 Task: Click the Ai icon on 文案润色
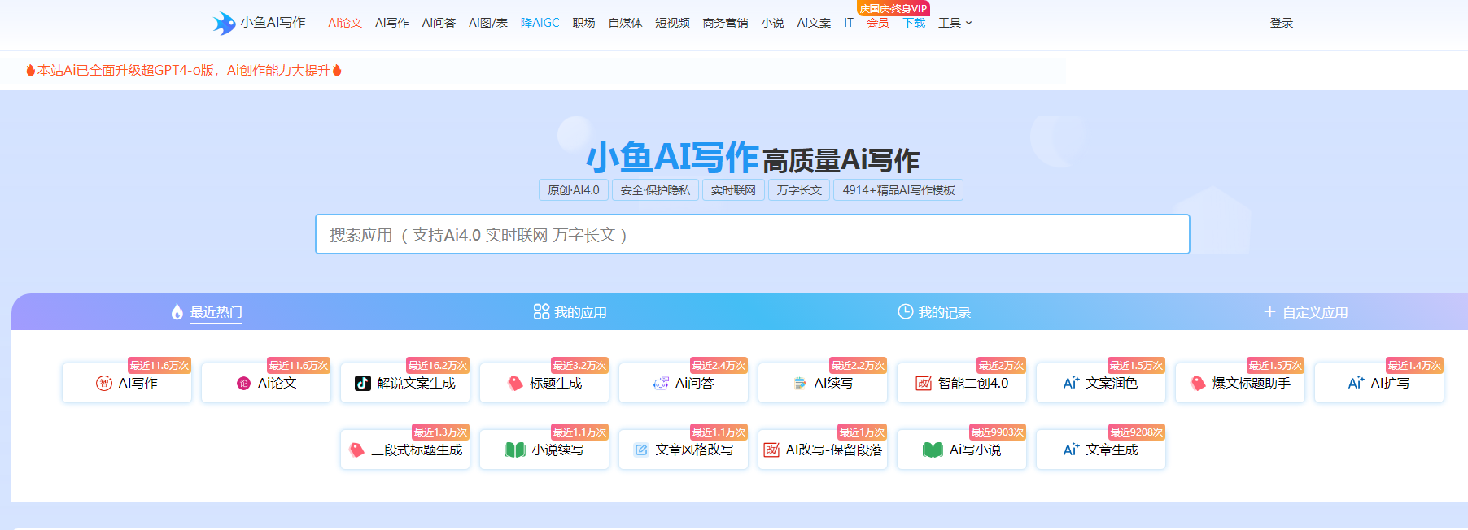point(1071,383)
